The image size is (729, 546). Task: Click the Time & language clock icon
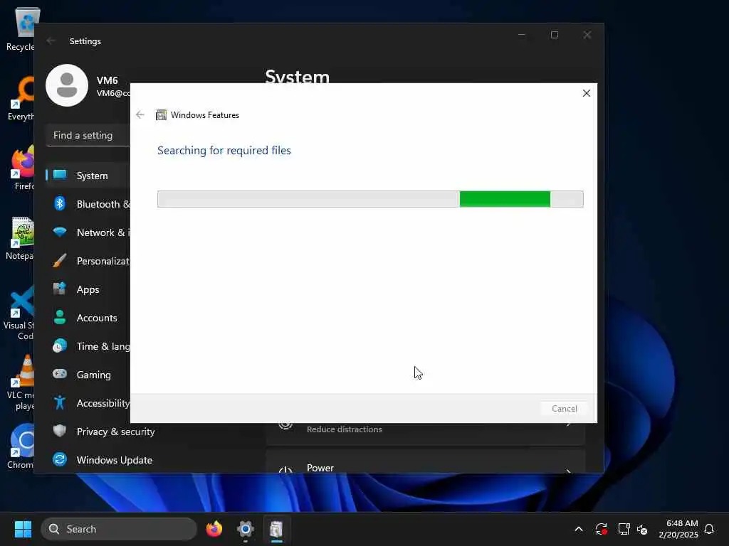point(60,346)
